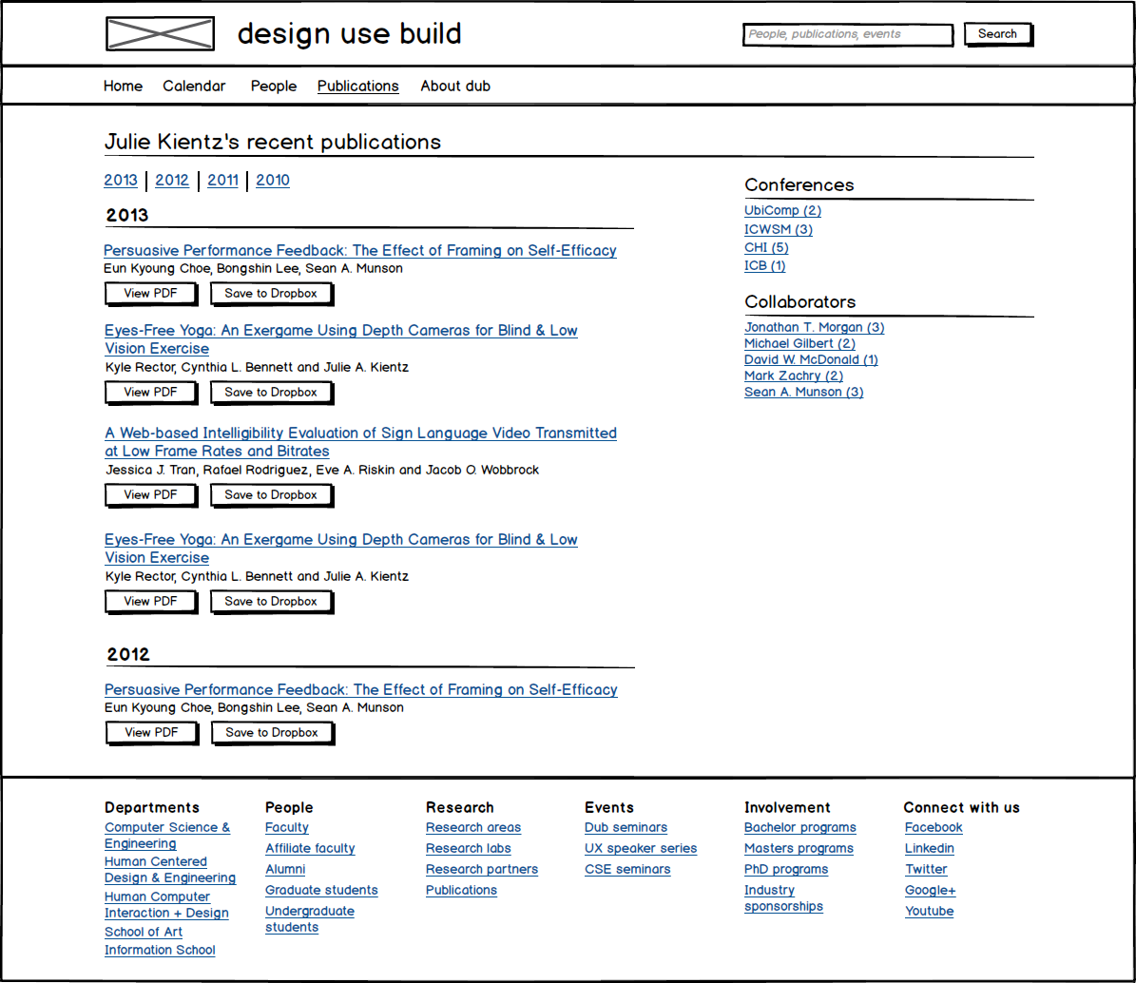This screenshot has width=1136, height=983.
Task: Open Undergraduate students footer link
Action: (310, 919)
